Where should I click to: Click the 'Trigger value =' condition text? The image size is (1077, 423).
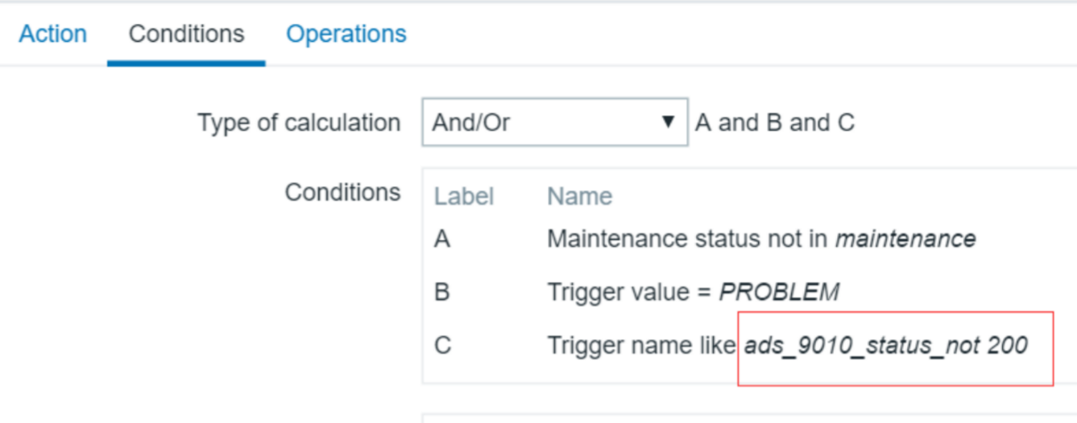coord(631,292)
